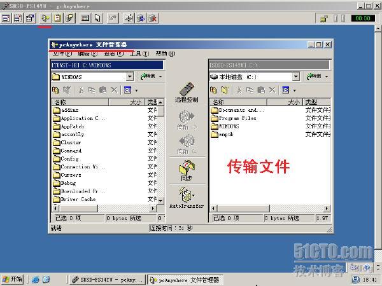This screenshot has width=382, height=286.
Task: Open the 帮助(H) menu
Action: tap(166, 53)
